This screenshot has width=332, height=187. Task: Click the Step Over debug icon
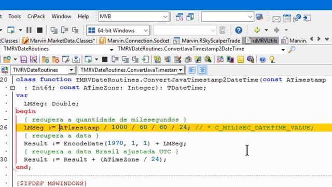pos(64,30)
